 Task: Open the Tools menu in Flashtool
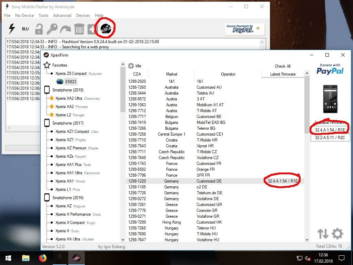(x=43, y=15)
